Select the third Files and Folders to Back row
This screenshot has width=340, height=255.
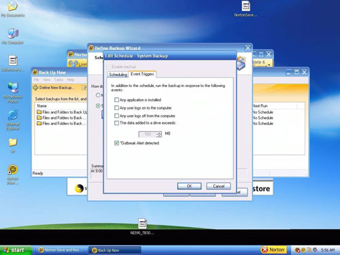coord(61,123)
